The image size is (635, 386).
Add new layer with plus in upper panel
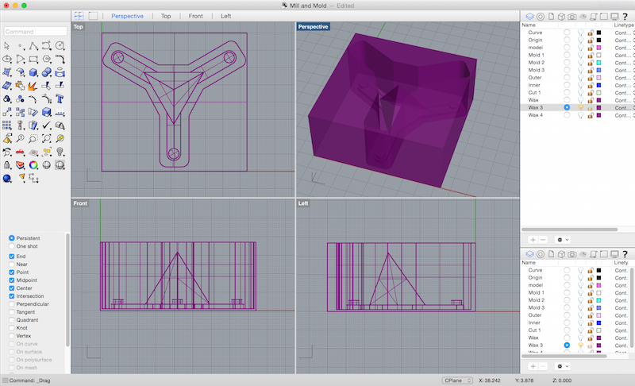533,240
